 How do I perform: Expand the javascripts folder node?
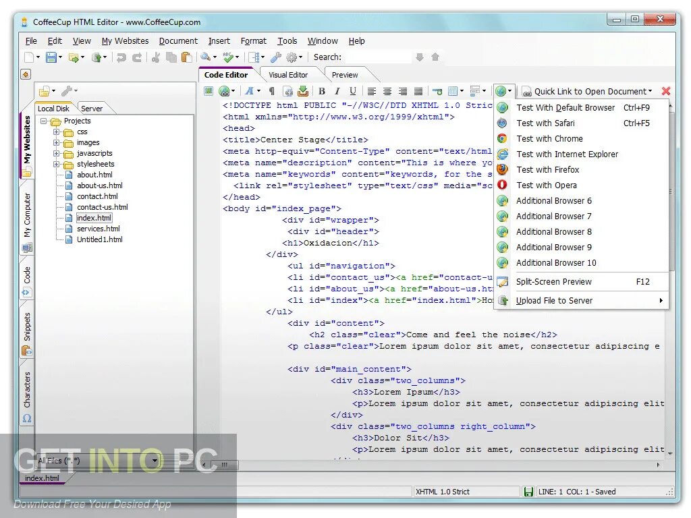(x=57, y=153)
